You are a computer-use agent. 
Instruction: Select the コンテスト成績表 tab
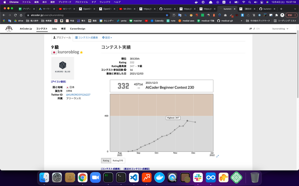(x=86, y=38)
